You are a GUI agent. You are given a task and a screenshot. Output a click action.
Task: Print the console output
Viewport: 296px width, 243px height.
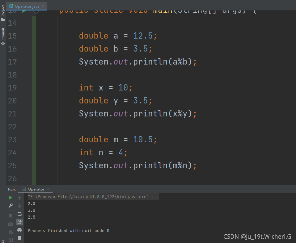19,230
